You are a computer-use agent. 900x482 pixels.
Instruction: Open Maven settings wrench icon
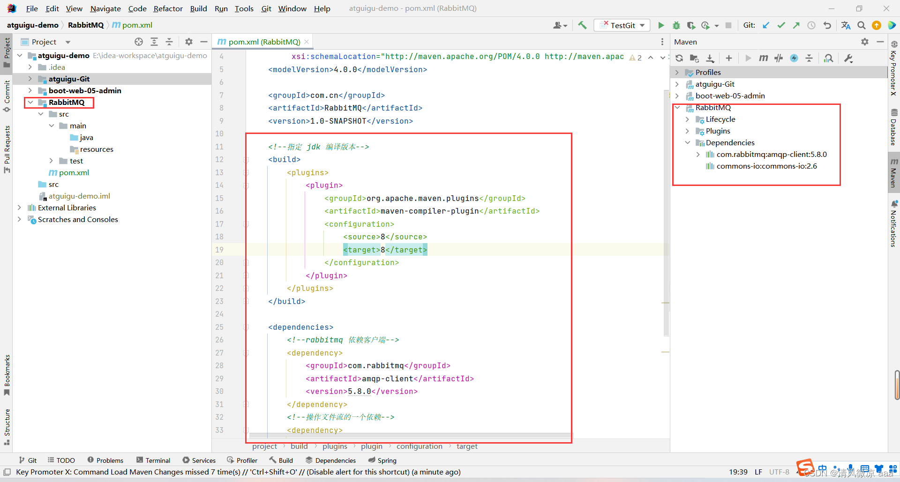pyautogui.click(x=848, y=58)
